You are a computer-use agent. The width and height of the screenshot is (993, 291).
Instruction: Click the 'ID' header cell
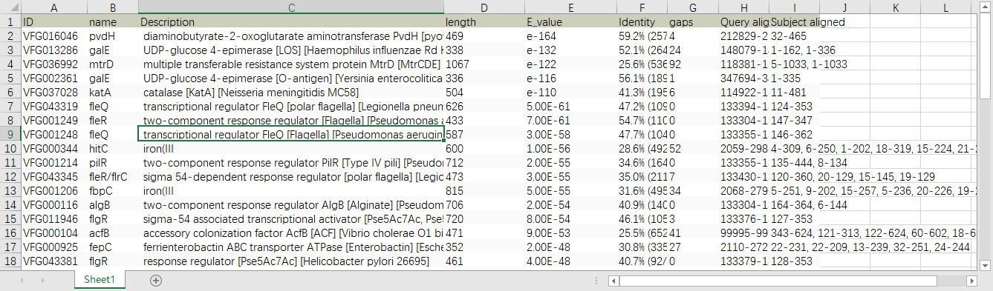(x=53, y=21)
